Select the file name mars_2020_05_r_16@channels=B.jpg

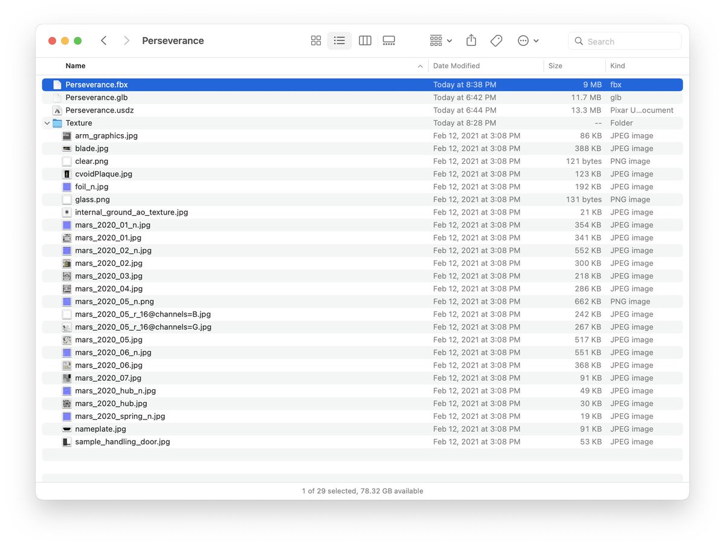(x=143, y=314)
